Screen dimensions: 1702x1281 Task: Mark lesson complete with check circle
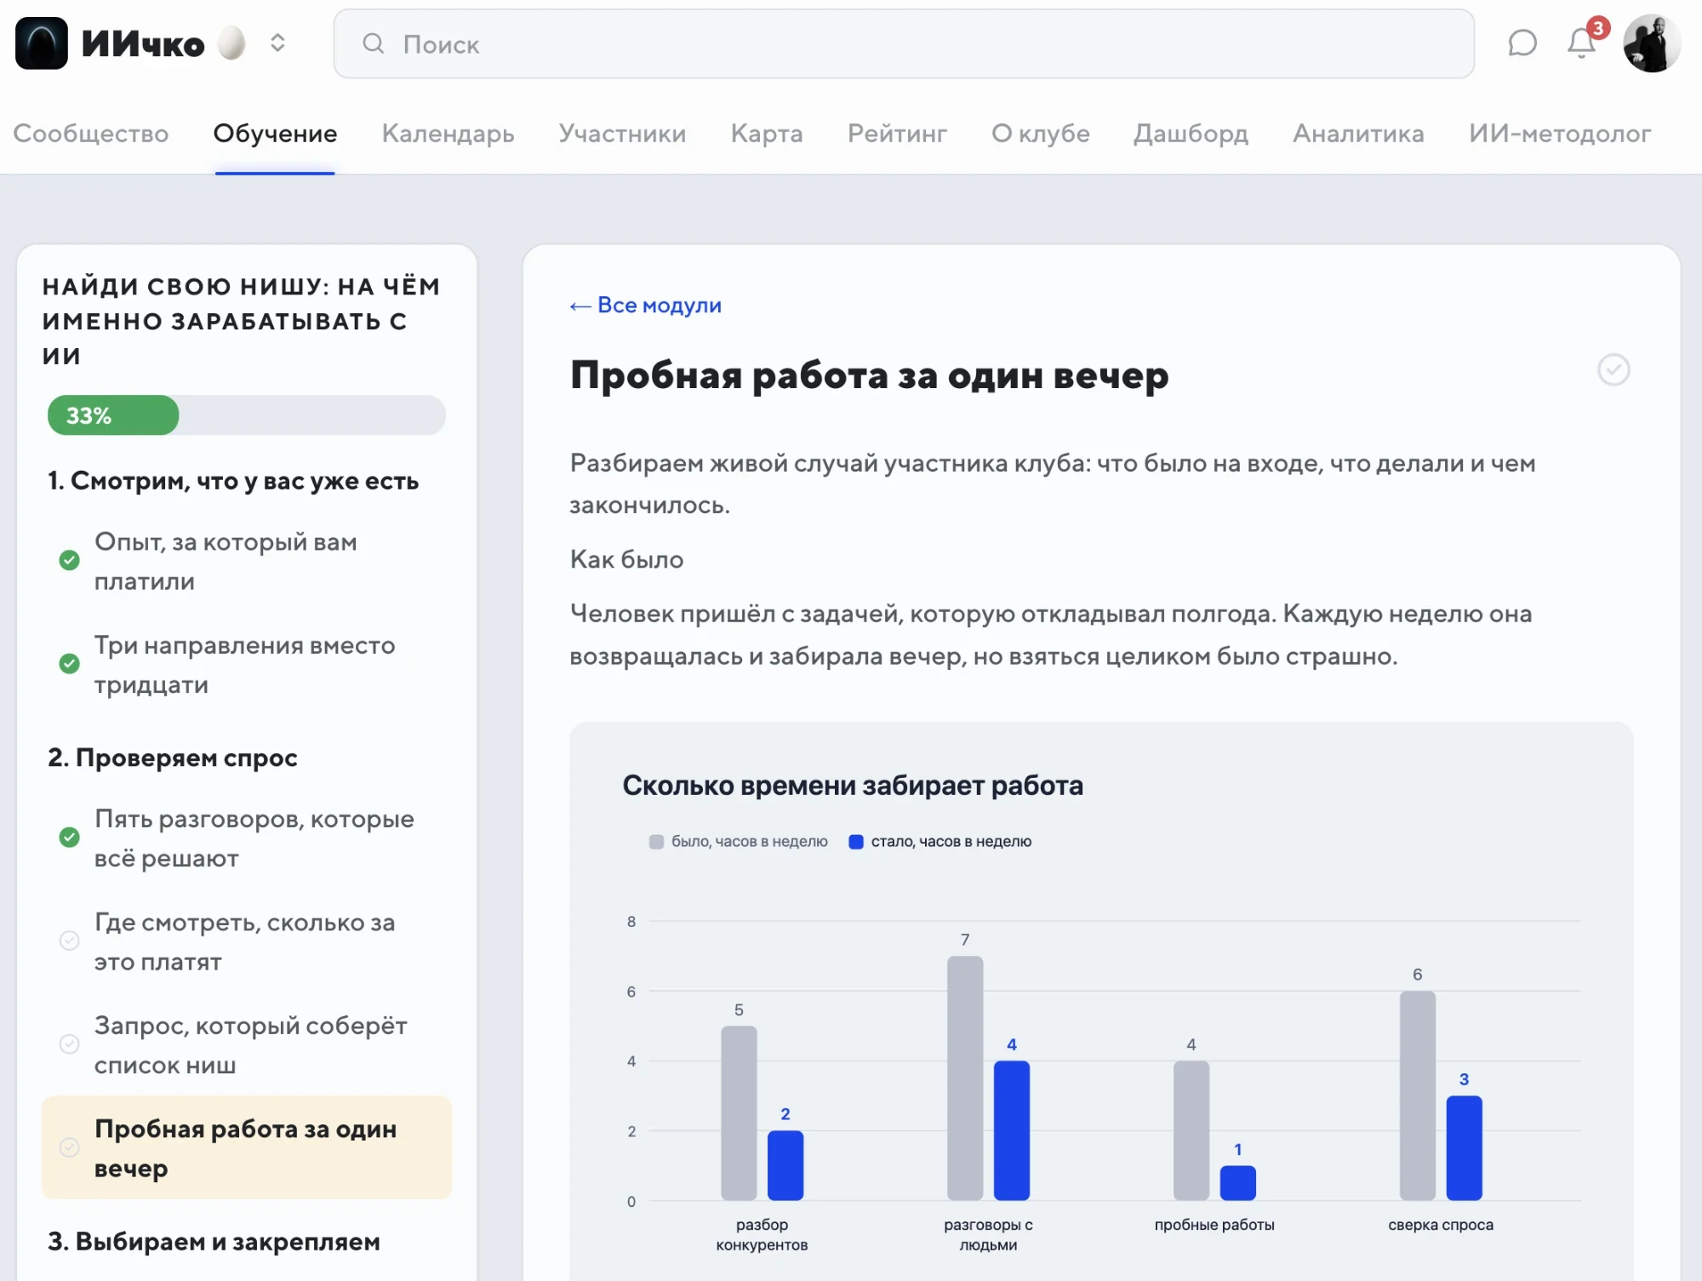click(1613, 369)
